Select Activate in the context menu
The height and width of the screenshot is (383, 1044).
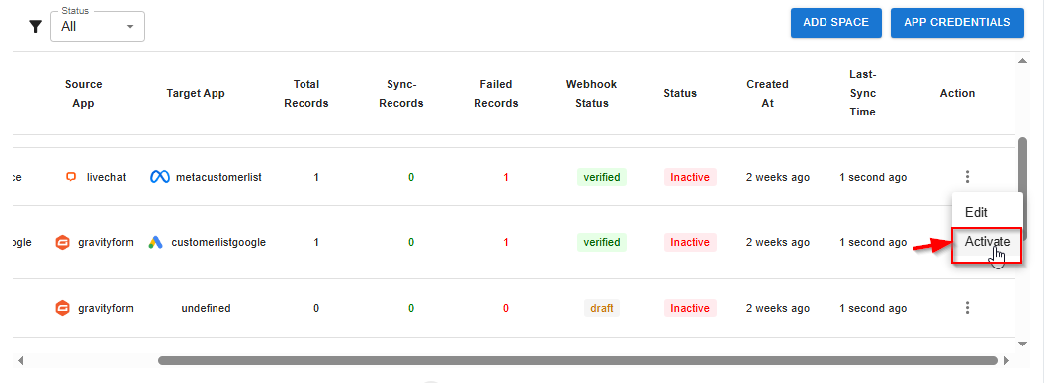tap(987, 242)
